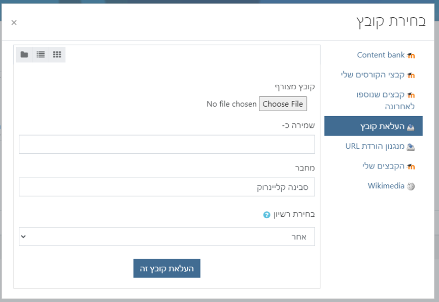Screen dimensions: 439x302
Task: Click the העלאת קובץ זה upload button
Action: coord(167,269)
